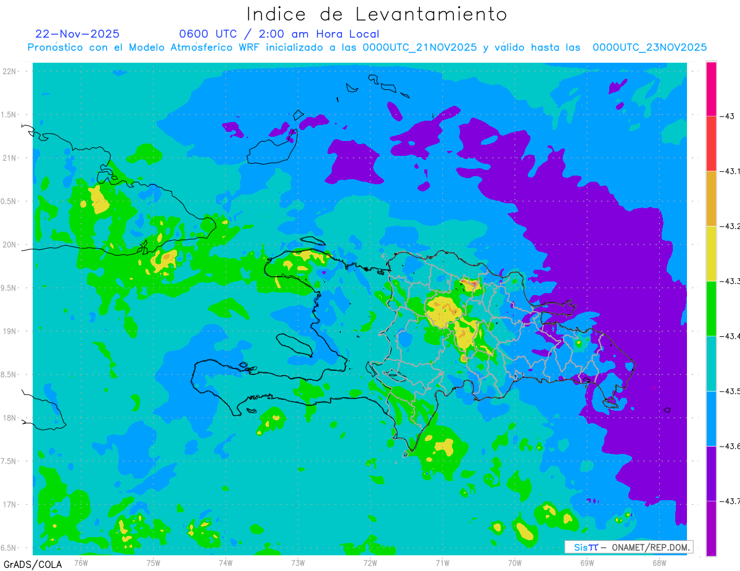The width and height of the screenshot is (740, 571).
Task: Click the "72W" longitude label
Action: 370,563
